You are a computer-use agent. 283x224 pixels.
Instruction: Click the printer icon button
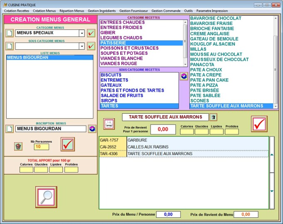[109, 124]
